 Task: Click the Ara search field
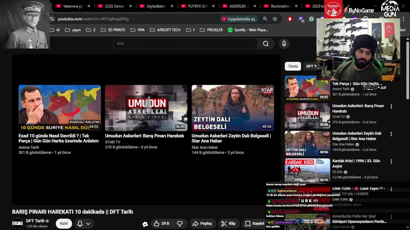pos(185,44)
